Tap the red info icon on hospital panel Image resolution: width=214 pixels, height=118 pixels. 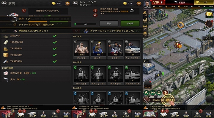[24, 11]
